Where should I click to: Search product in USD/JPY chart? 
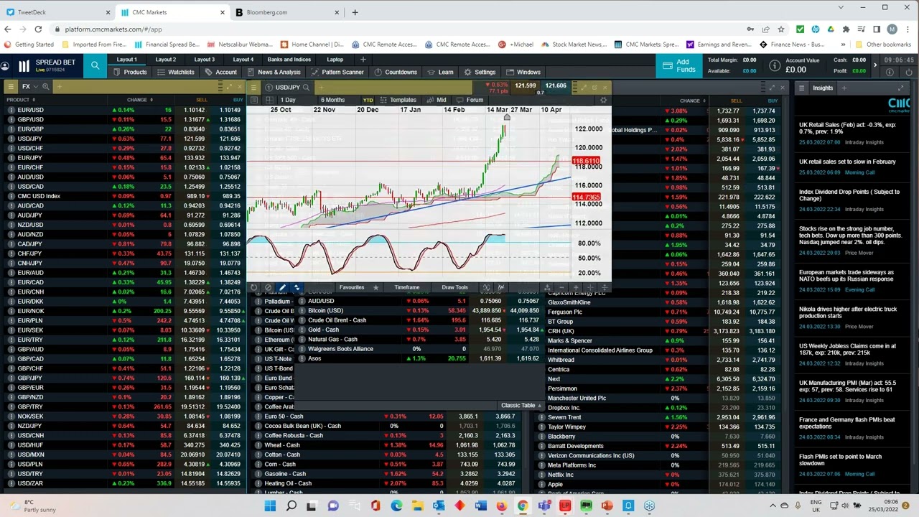(x=306, y=88)
